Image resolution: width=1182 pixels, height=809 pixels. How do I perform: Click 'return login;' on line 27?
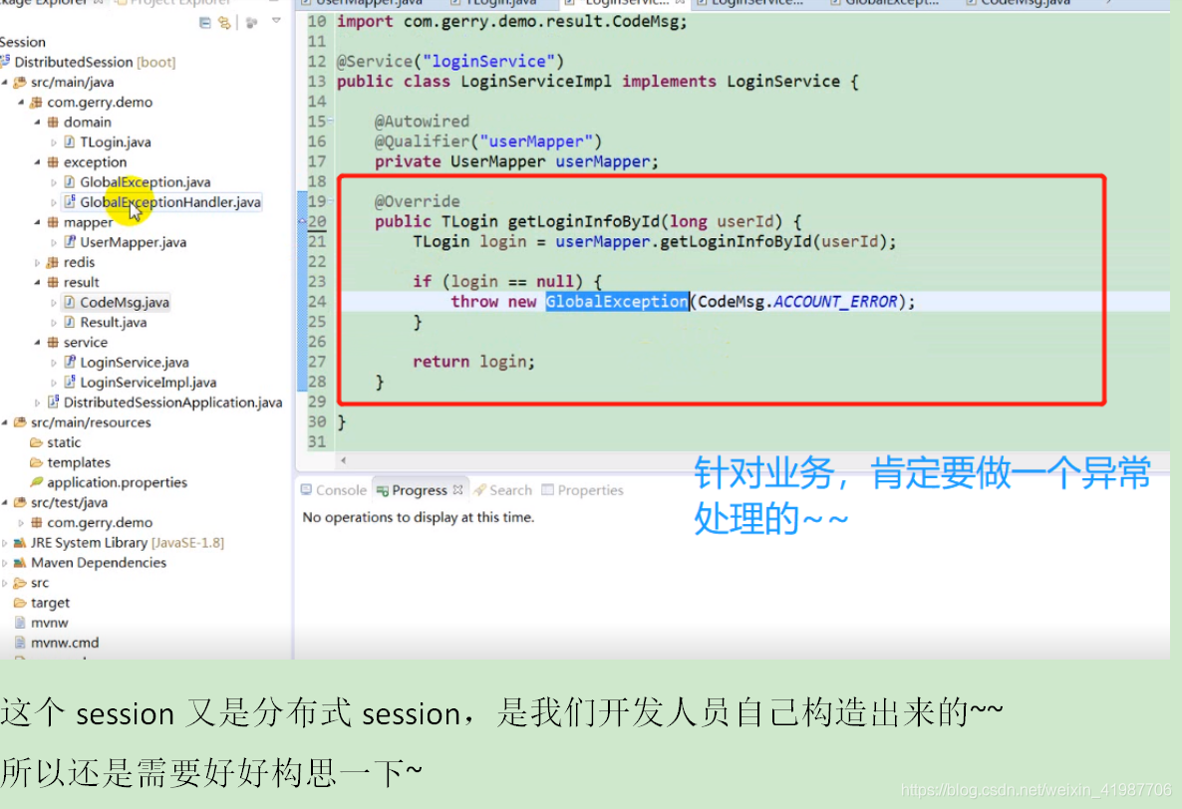coord(473,362)
